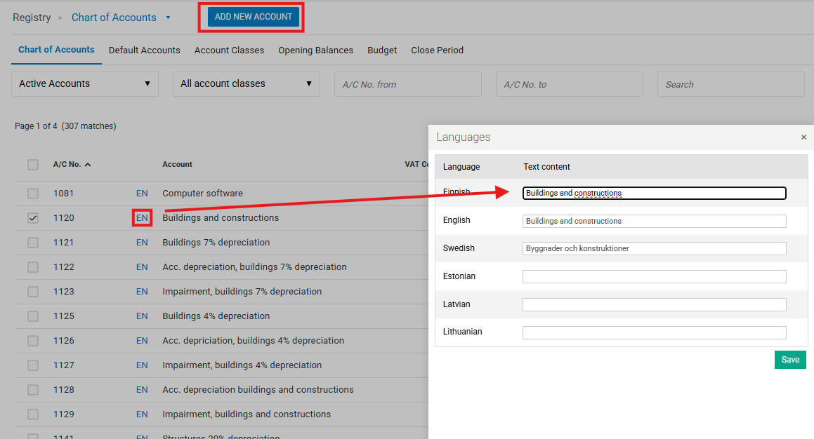Click the Registry breadcrumb link
Image resolution: width=814 pixels, height=439 pixels.
click(32, 18)
